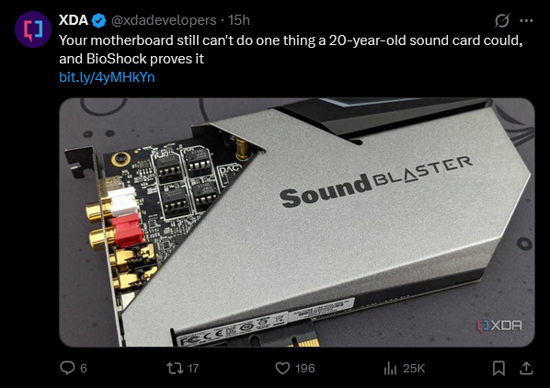550x388 pixels.
Task: Open the bit.ly/4yMHkYn link
Action: (x=107, y=77)
